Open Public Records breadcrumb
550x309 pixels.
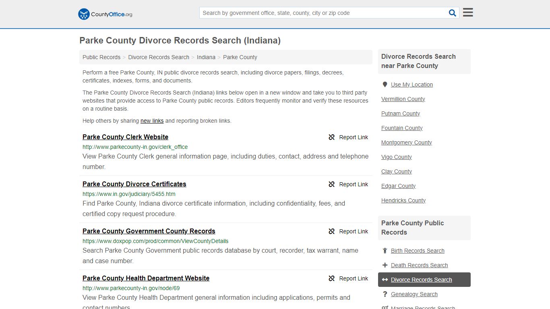101,57
